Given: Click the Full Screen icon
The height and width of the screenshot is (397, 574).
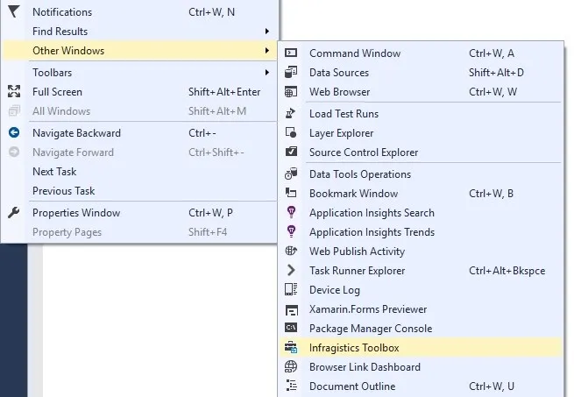Looking at the screenshot, I should pyautogui.click(x=13, y=92).
